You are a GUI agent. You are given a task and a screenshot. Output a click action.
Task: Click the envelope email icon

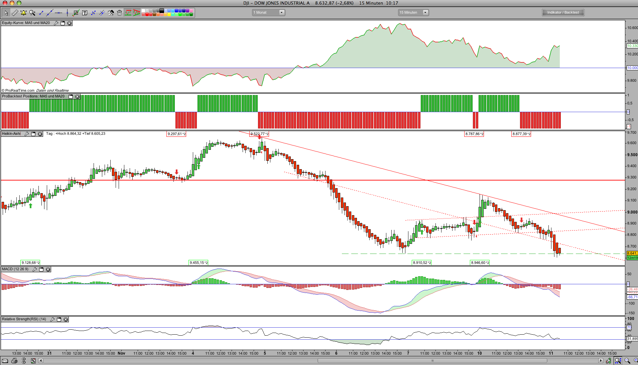[5, 361]
